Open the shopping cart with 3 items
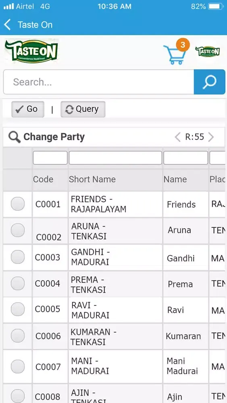227x403 pixels. pos(174,55)
